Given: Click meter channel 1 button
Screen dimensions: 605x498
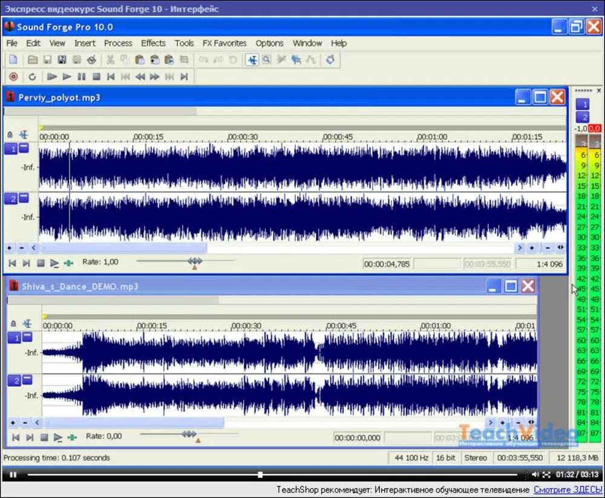Looking at the screenshot, I should [x=583, y=104].
